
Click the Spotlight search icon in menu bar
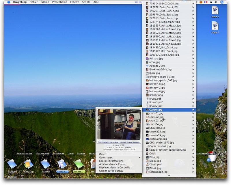[x=222, y=2]
